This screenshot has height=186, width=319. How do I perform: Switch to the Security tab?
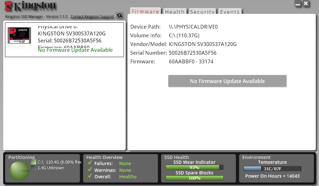[202, 12]
